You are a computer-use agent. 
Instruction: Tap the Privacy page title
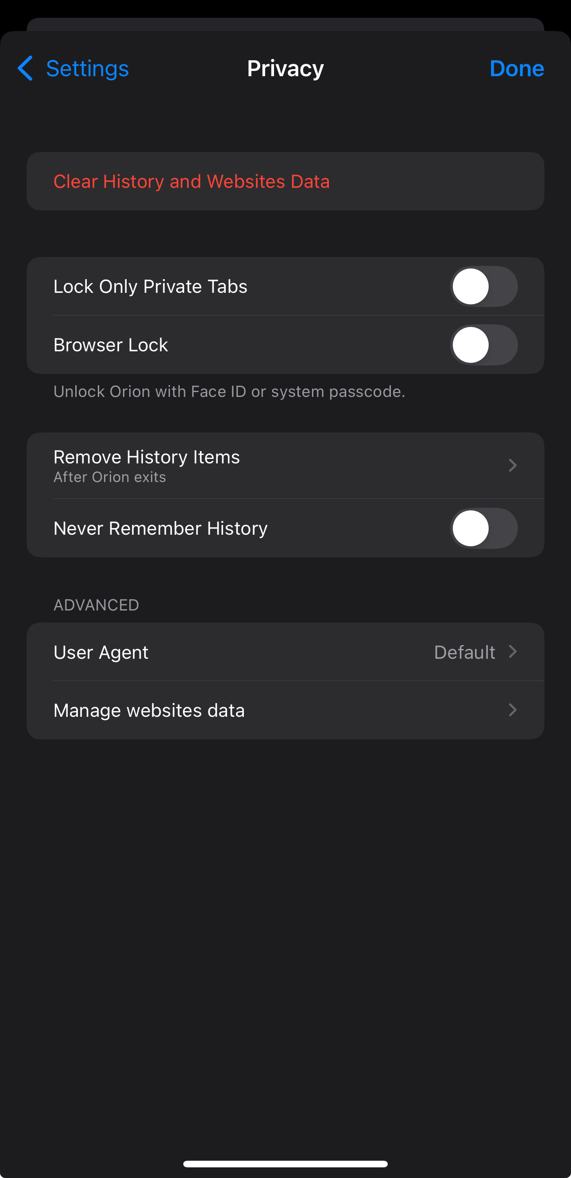tap(285, 69)
